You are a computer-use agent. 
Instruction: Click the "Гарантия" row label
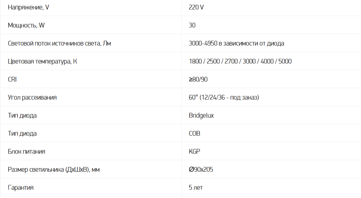[x=21, y=188]
